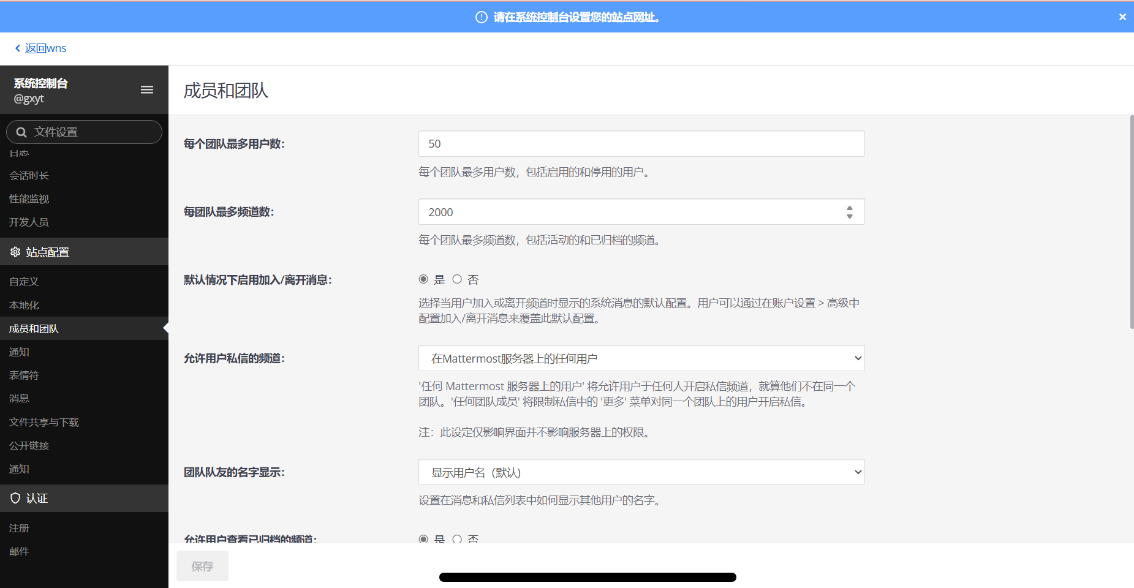This screenshot has height=588, width=1134.
Task: Click the search magnifier icon in sidebar
Action: click(x=21, y=132)
